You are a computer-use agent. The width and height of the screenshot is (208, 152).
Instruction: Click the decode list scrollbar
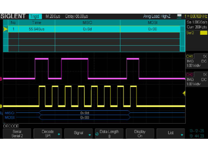pyautogui.click(x=182, y=39)
